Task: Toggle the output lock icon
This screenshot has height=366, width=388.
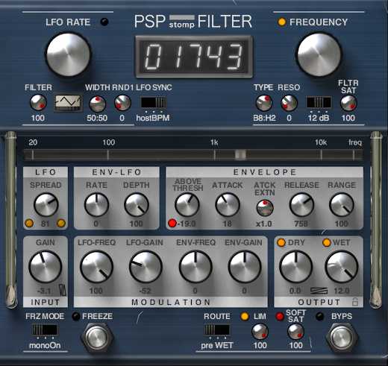Action: [355, 302]
